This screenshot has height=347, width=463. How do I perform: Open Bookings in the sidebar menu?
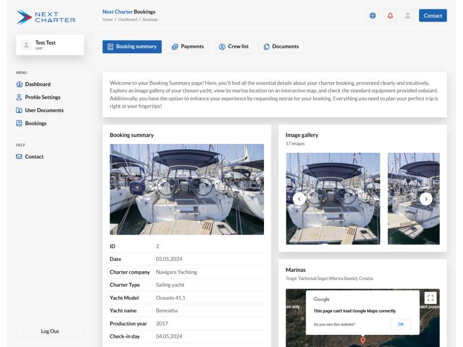(x=31, y=123)
